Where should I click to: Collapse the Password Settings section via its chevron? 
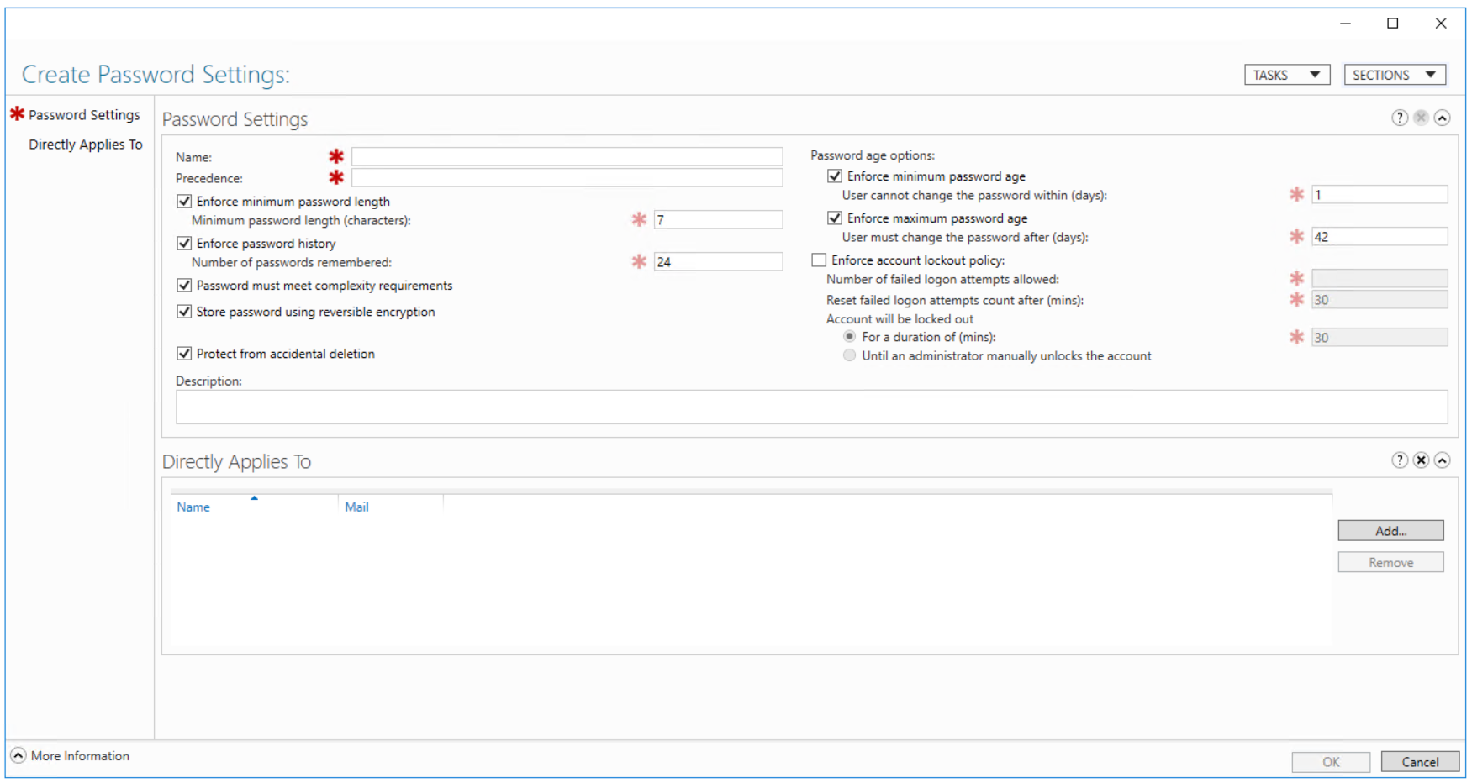coord(1443,118)
